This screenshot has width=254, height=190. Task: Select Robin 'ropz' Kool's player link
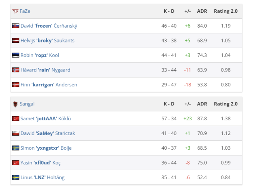pos(40,55)
